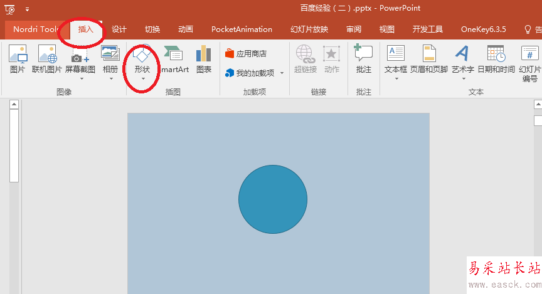The image size is (542, 294).
Task: Open the OneKey6.3.5 tab
Action: pyautogui.click(x=483, y=29)
